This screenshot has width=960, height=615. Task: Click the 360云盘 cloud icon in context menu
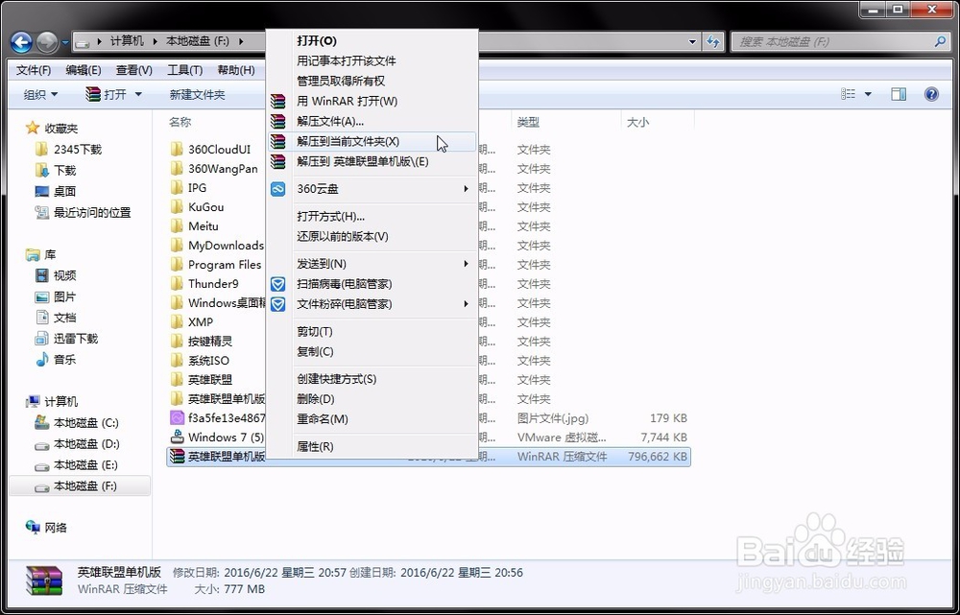click(x=278, y=189)
